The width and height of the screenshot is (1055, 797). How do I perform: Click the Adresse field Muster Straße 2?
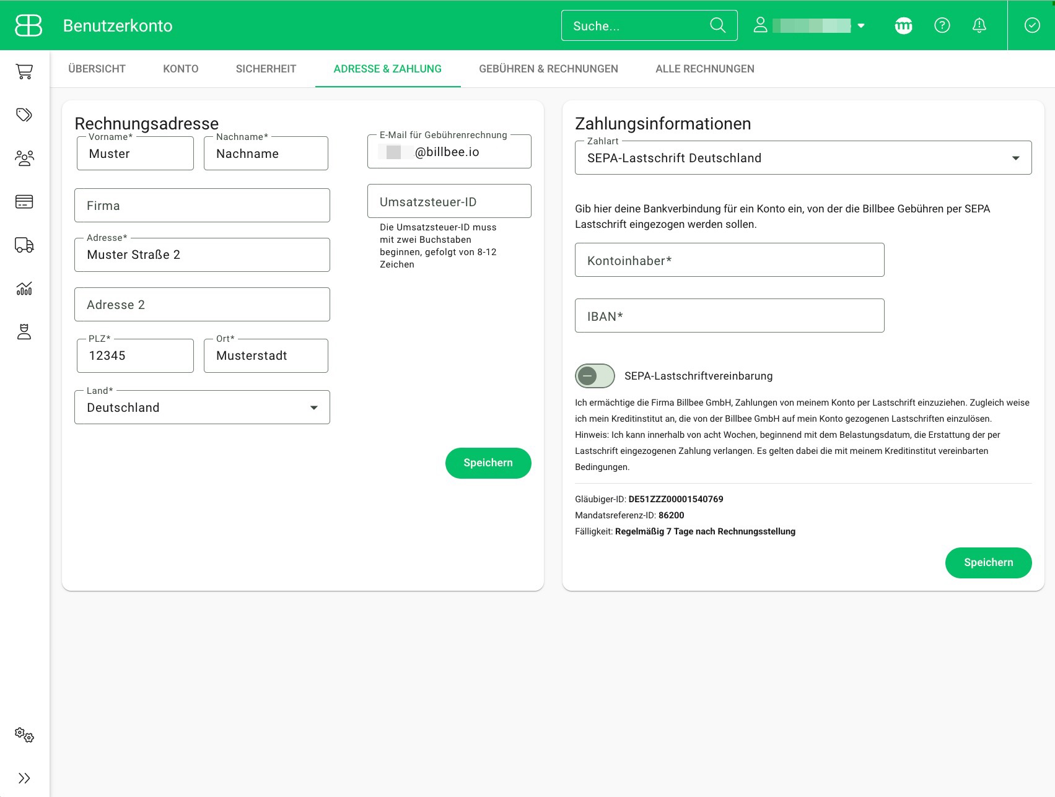pos(202,255)
